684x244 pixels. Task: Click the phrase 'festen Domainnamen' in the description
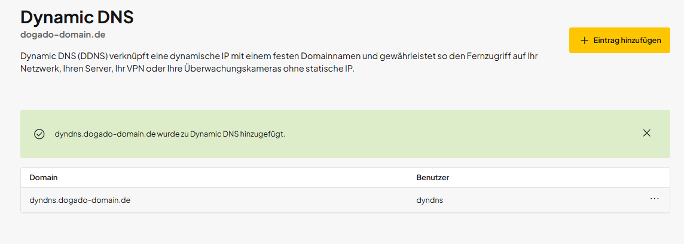pos(323,56)
